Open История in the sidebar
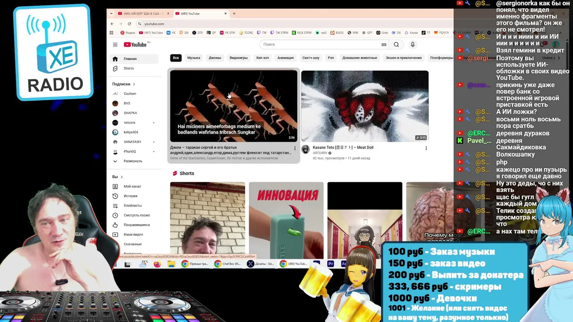Viewport: 573px width, 322px height. click(134, 196)
